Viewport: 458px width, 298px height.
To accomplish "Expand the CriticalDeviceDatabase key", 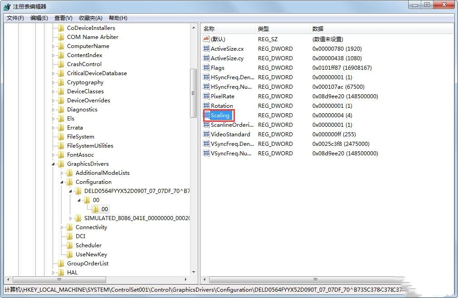I will point(53,73).
